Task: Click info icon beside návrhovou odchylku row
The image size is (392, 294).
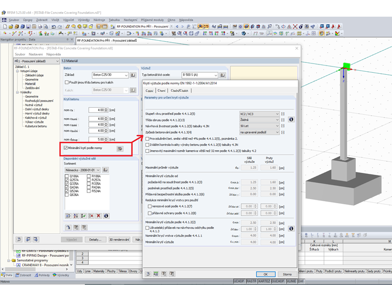Action: tap(291, 228)
